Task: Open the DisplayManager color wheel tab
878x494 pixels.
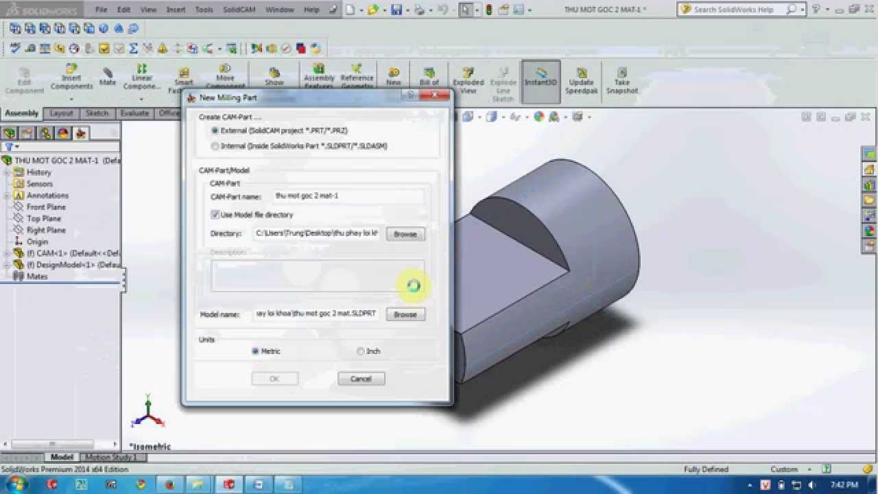Action: (x=63, y=133)
